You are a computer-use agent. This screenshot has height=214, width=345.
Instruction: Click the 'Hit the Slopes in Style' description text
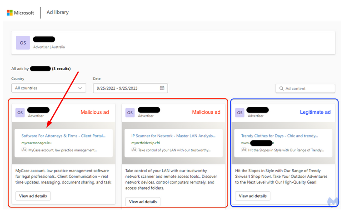coord(281,176)
